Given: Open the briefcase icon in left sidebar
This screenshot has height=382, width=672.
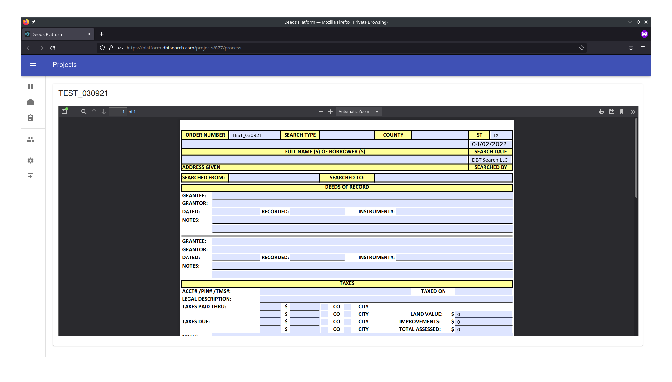Looking at the screenshot, I should click(30, 102).
